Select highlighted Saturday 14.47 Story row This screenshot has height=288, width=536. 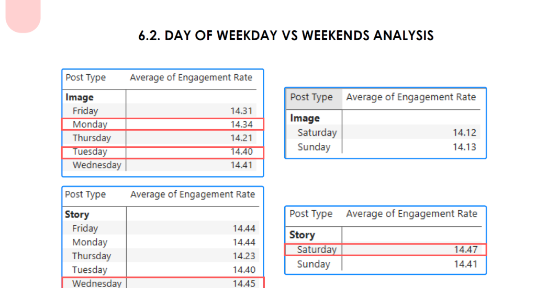pos(385,249)
